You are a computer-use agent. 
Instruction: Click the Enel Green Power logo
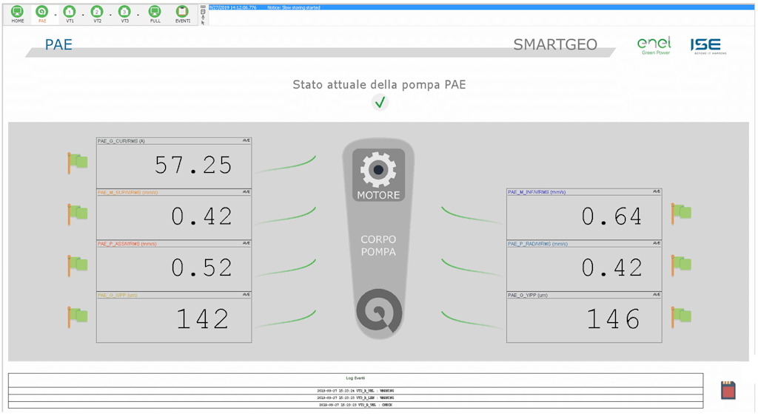654,46
